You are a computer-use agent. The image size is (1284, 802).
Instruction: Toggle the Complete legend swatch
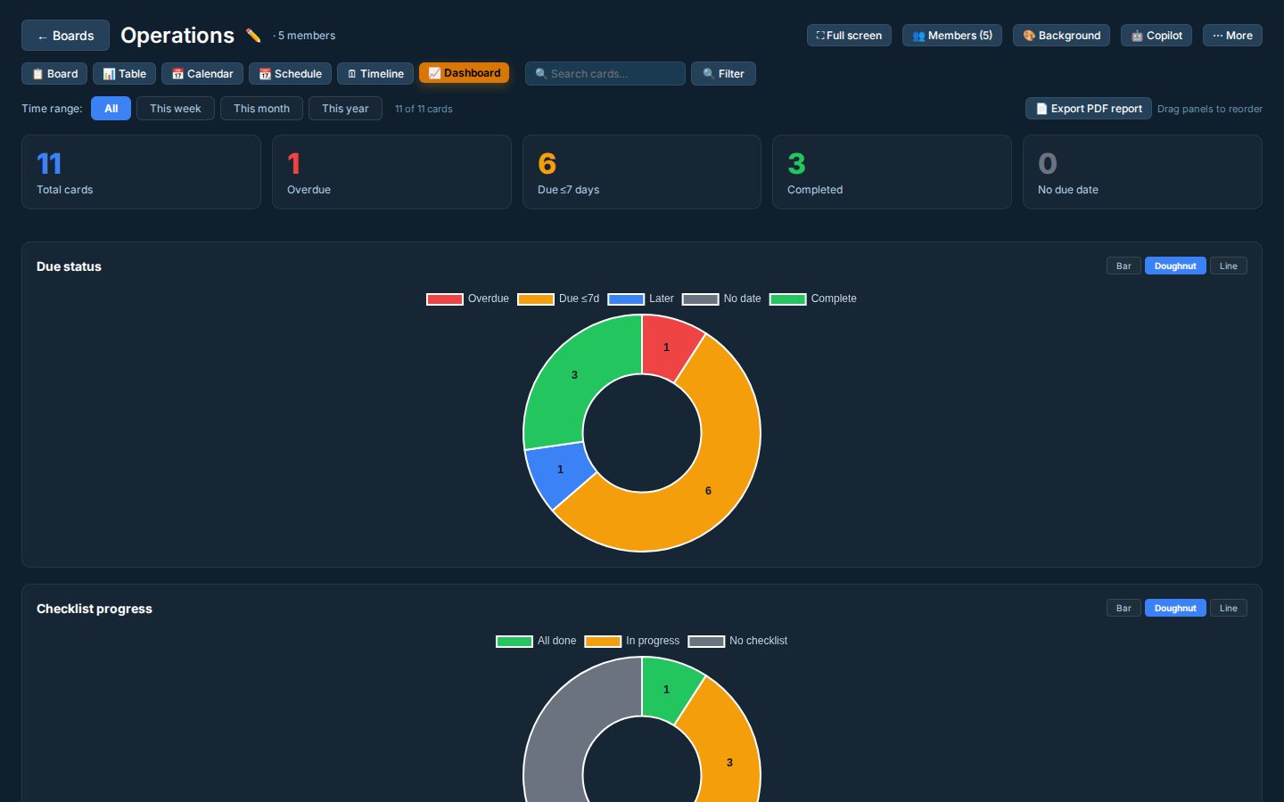(x=788, y=299)
